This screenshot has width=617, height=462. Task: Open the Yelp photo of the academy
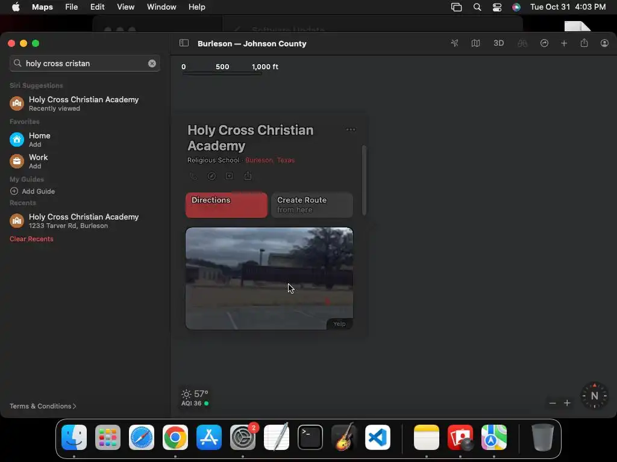(269, 279)
